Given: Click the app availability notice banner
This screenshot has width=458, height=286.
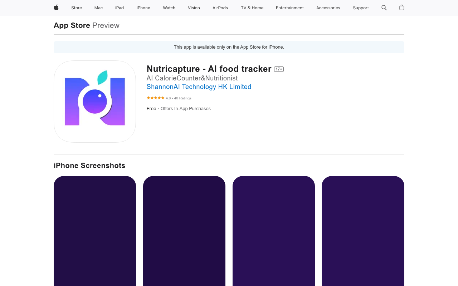Looking at the screenshot, I should pos(229,47).
